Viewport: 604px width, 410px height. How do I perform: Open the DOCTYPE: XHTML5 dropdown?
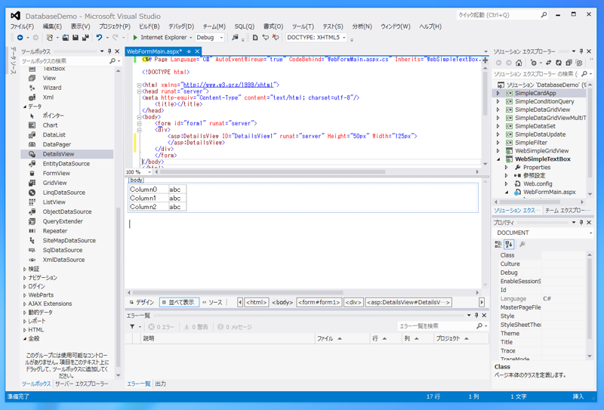click(316, 38)
